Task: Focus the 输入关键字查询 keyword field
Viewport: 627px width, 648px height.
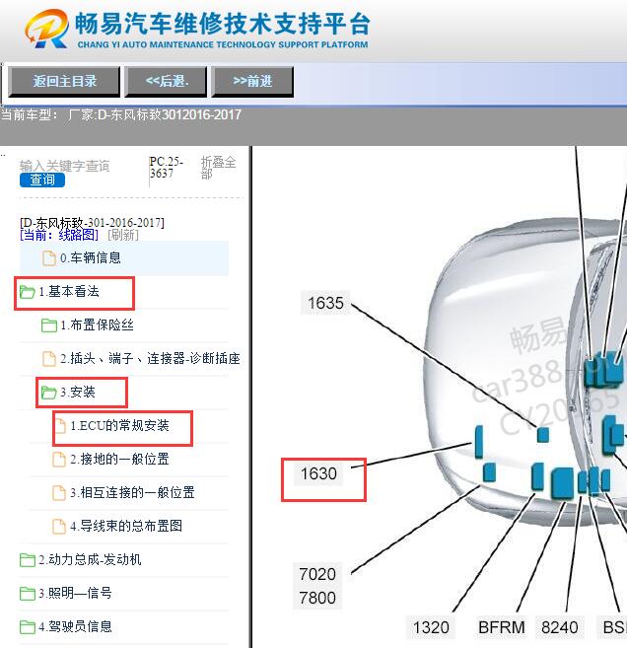Action: pyautogui.click(x=65, y=166)
